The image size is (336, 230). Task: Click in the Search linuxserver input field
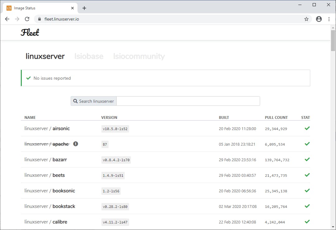pyautogui.click(x=188, y=101)
